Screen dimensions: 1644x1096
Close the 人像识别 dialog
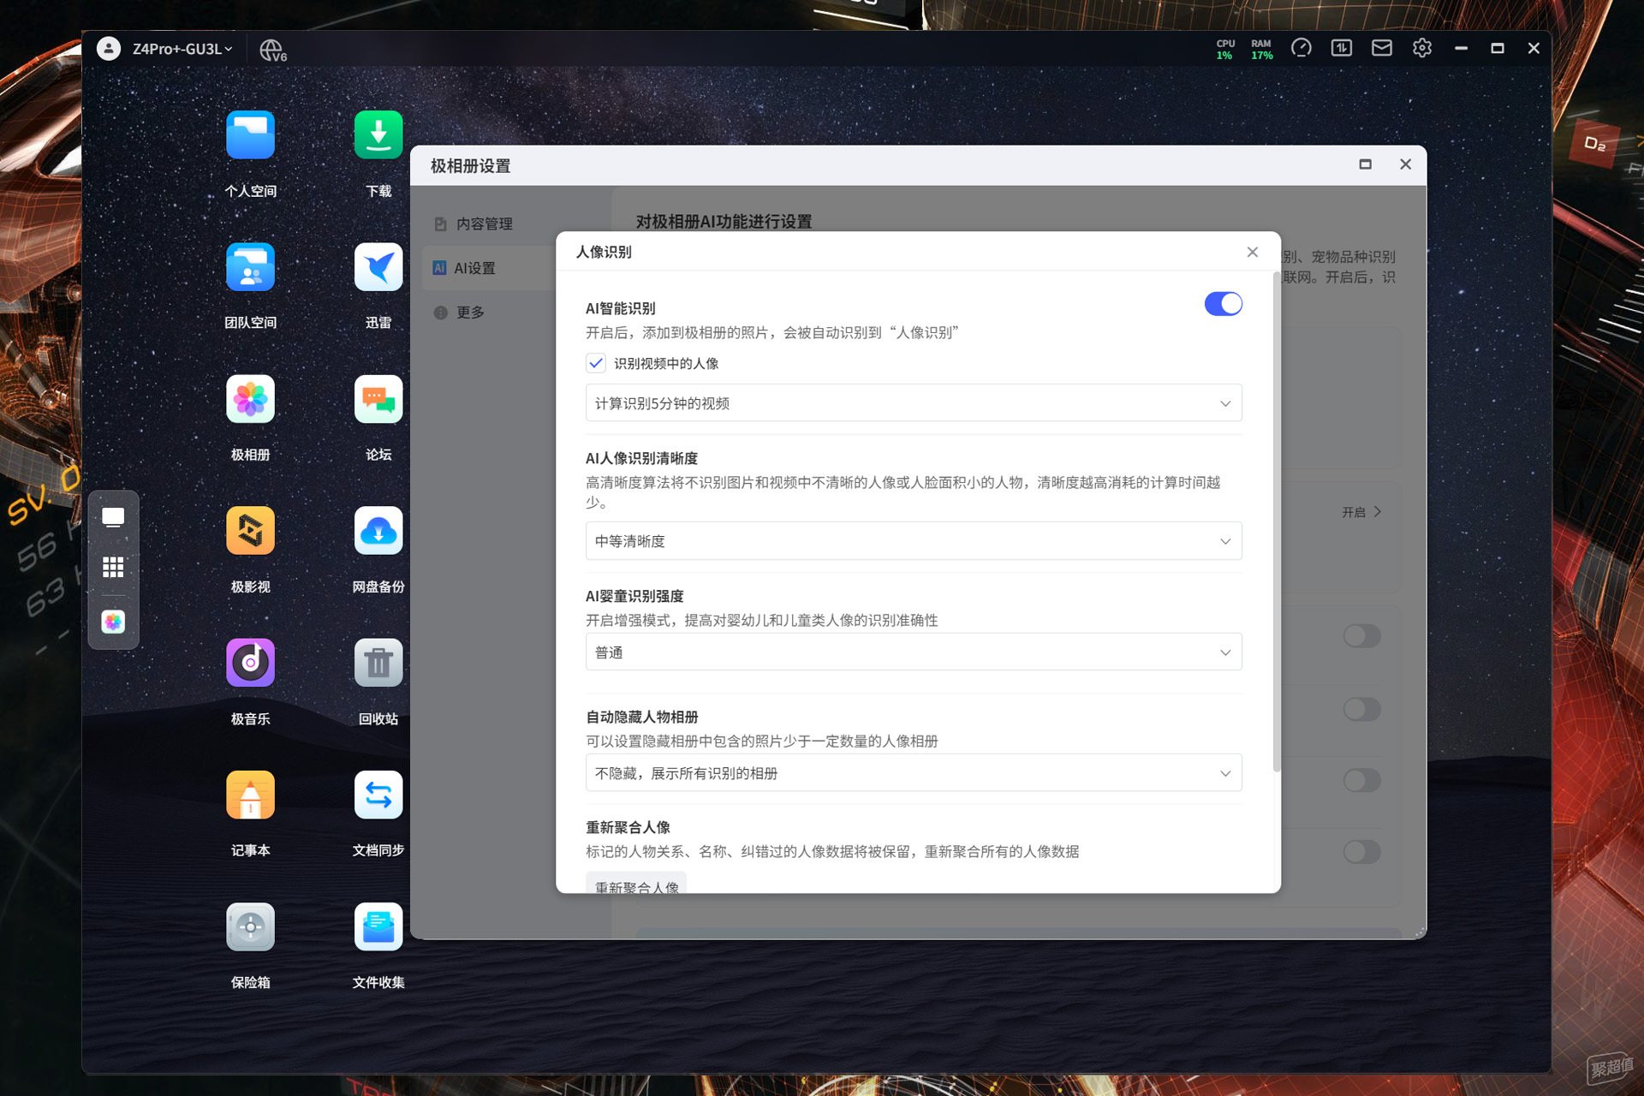pos(1252,252)
